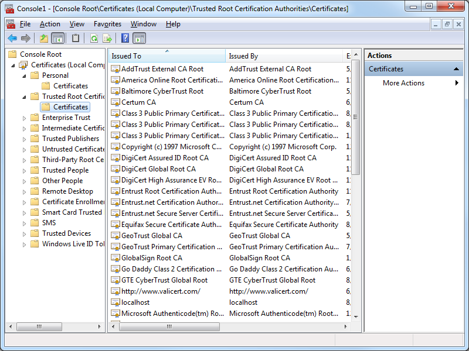Viewport: 469px width, 351px height.
Task: Collapse the Certificates section in Actions pane
Action: pyautogui.click(x=457, y=69)
